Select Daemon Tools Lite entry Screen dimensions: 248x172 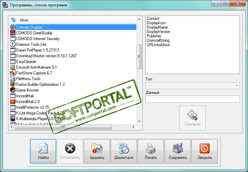click(31, 44)
